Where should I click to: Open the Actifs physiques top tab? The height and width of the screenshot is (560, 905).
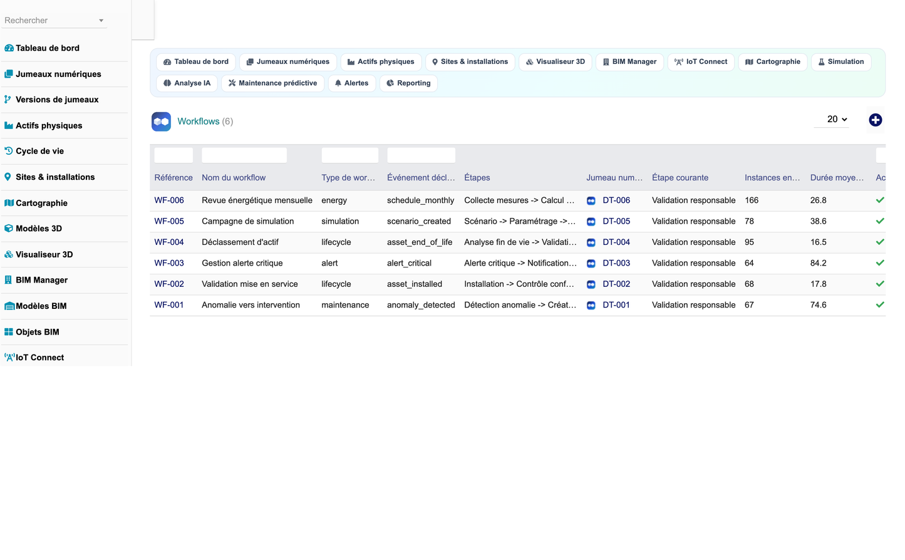(x=381, y=62)
